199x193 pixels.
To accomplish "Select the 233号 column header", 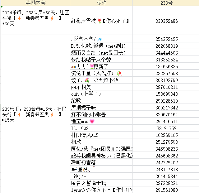I will (166, 3).
